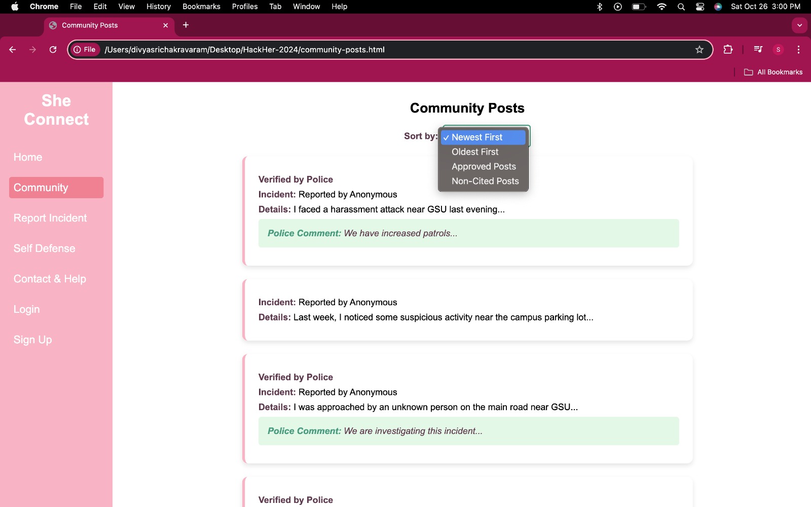
Task: Open the Tab menu
Action: [x=275, y=7]
